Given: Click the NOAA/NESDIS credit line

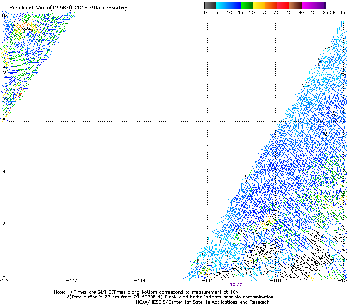Looking at the screenshot, I should (203, 302).
